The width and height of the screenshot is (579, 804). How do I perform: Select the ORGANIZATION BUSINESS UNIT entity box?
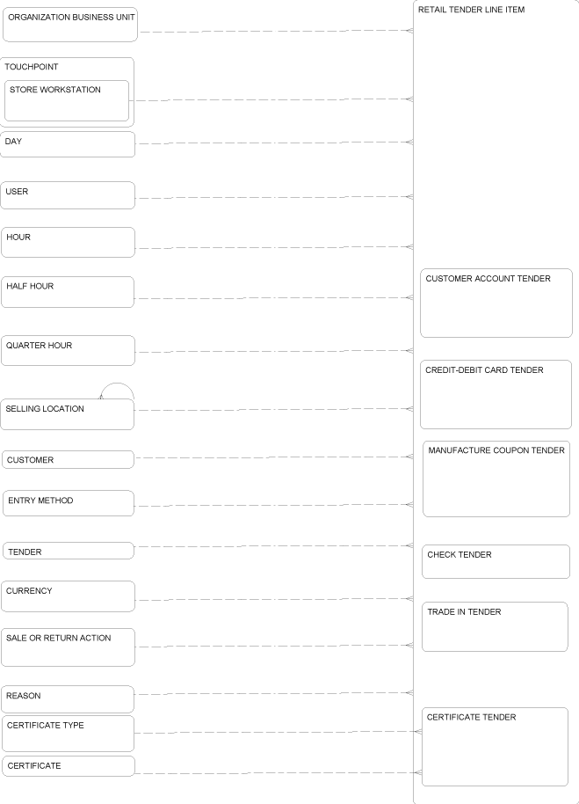tap(70, 25)
